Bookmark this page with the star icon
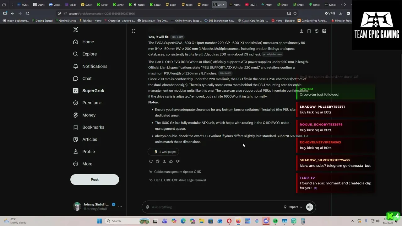The height and width of the screenshot is (226, 402). point(295,13)
